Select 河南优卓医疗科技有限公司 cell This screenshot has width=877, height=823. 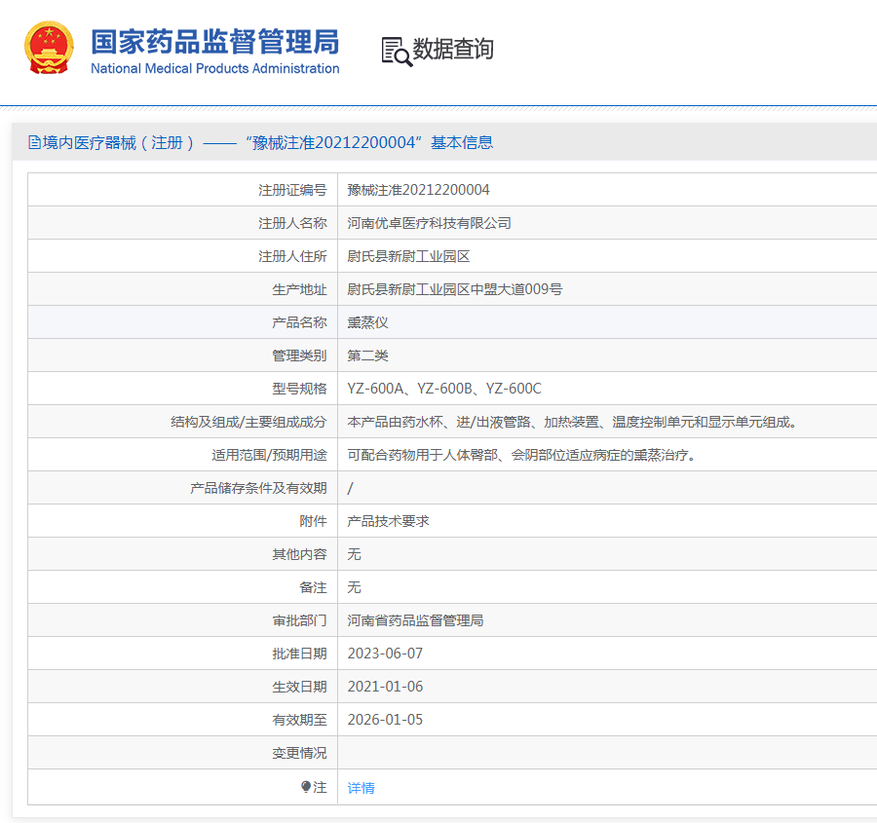(430, 223)
